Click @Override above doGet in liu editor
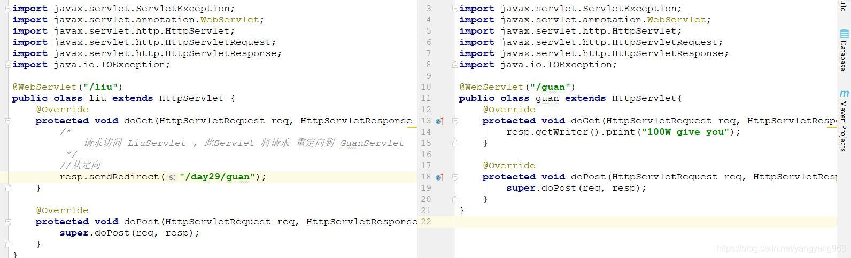This screenshot has width=851, height=258. pyautogui.click(x=62, y=110)
